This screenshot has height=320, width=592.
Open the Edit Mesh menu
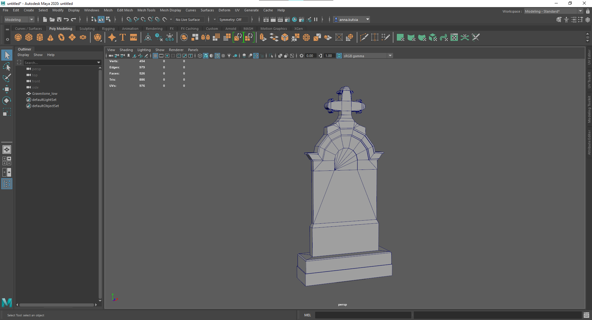(125, 10)
